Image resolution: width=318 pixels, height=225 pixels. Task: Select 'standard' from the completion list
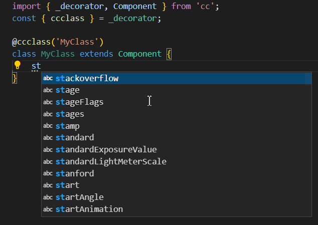coord(75,137)
